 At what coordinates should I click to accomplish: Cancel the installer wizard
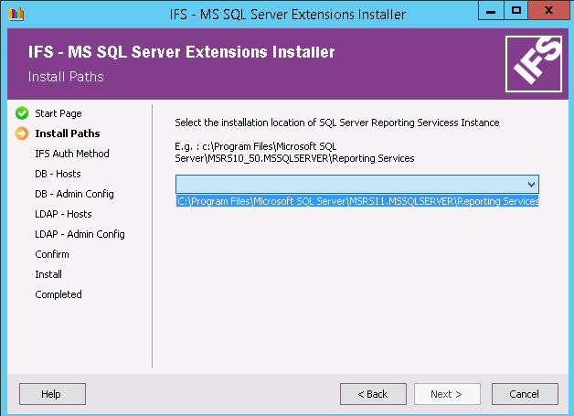click(x=524, y=394)
